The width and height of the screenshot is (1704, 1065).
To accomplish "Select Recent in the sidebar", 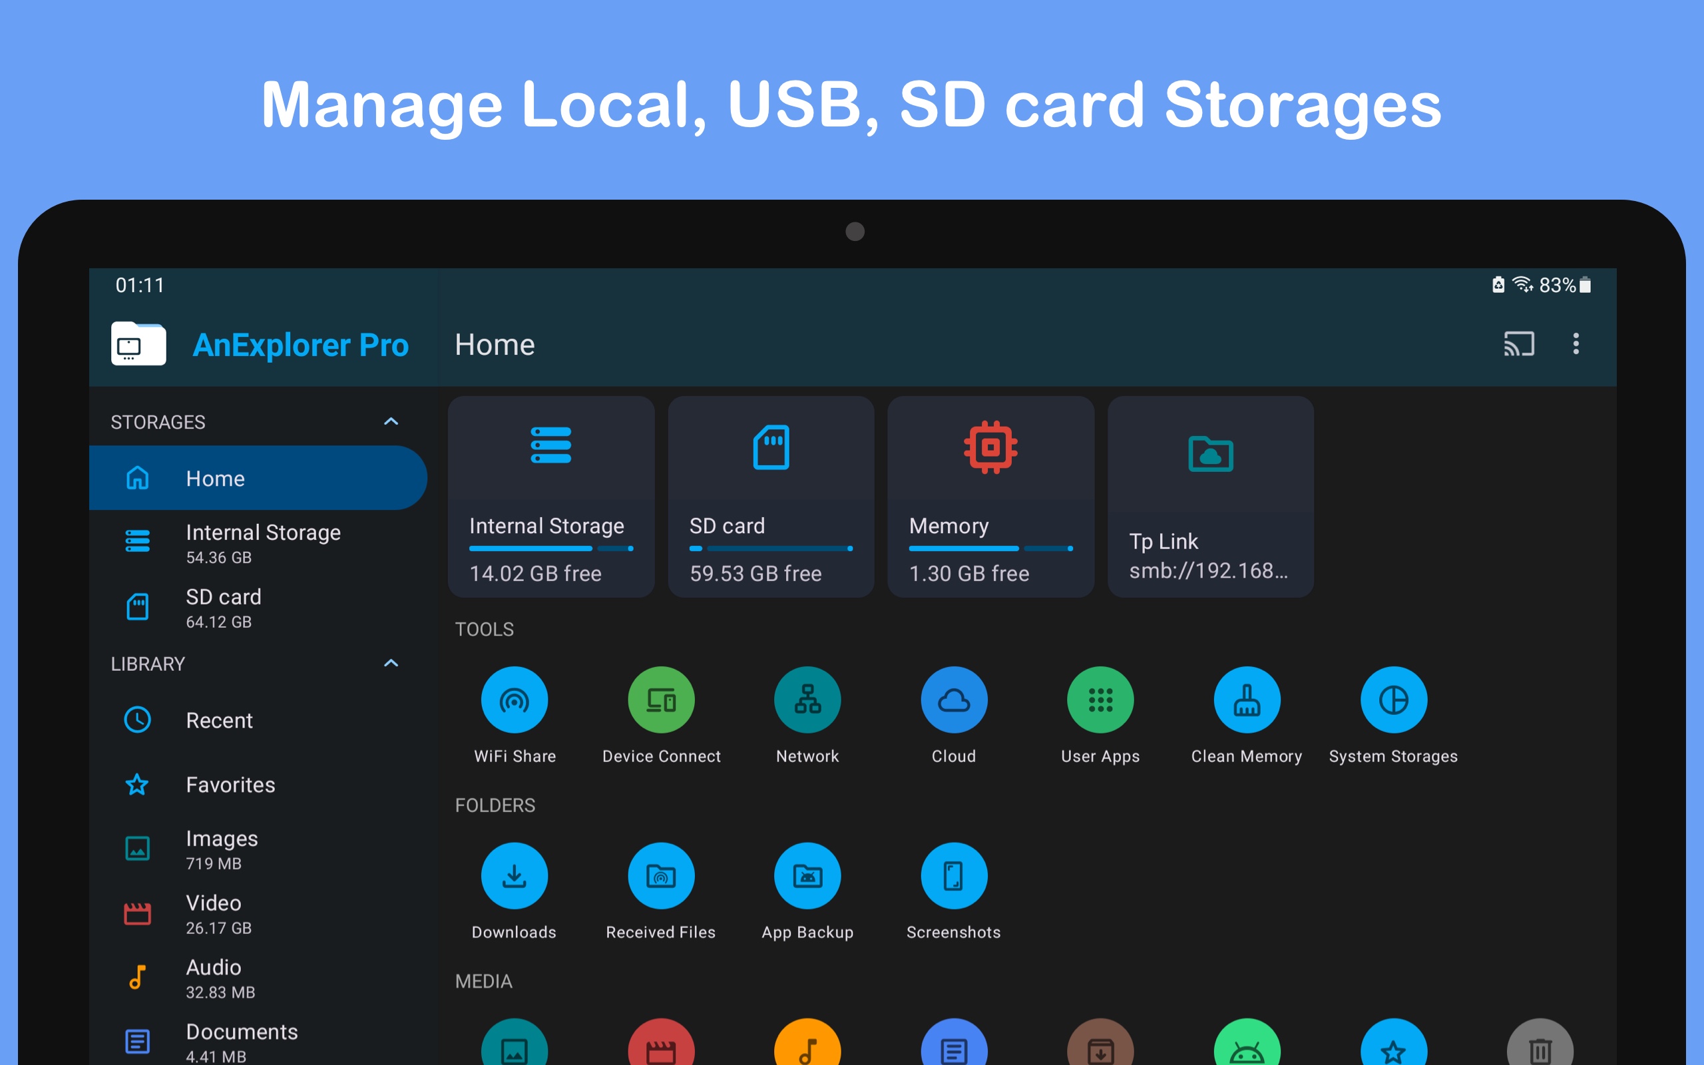I will pyautogui.click(x=220, y=720).
